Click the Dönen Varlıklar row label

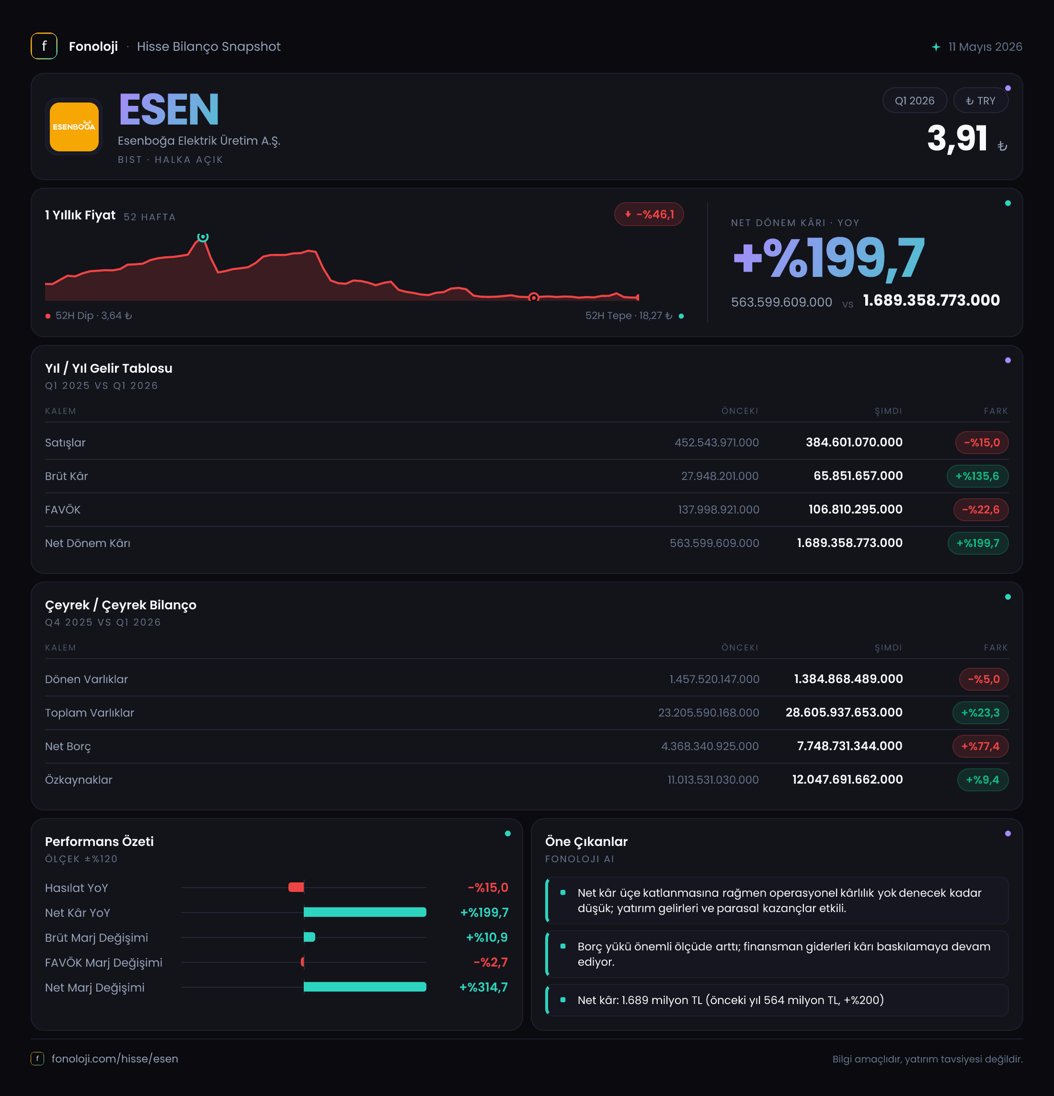point(87,679)
